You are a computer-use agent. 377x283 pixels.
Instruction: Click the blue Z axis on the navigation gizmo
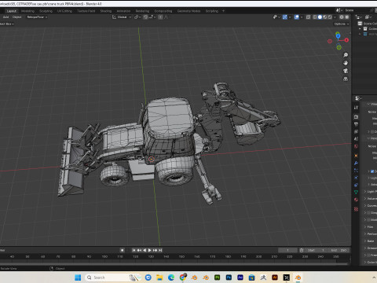[338, 35]
